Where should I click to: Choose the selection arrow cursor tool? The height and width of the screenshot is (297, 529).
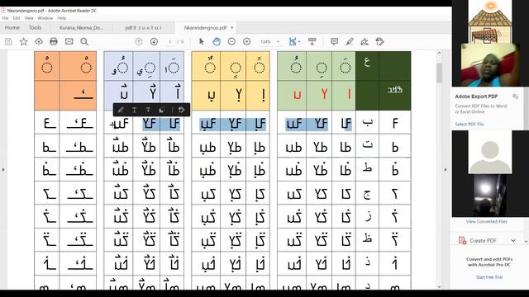click(202, 42)
